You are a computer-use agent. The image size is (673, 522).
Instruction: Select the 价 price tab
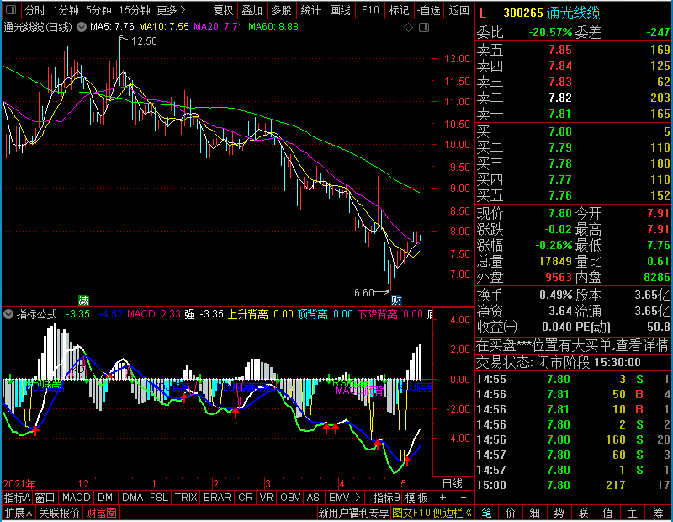point(511,513)
